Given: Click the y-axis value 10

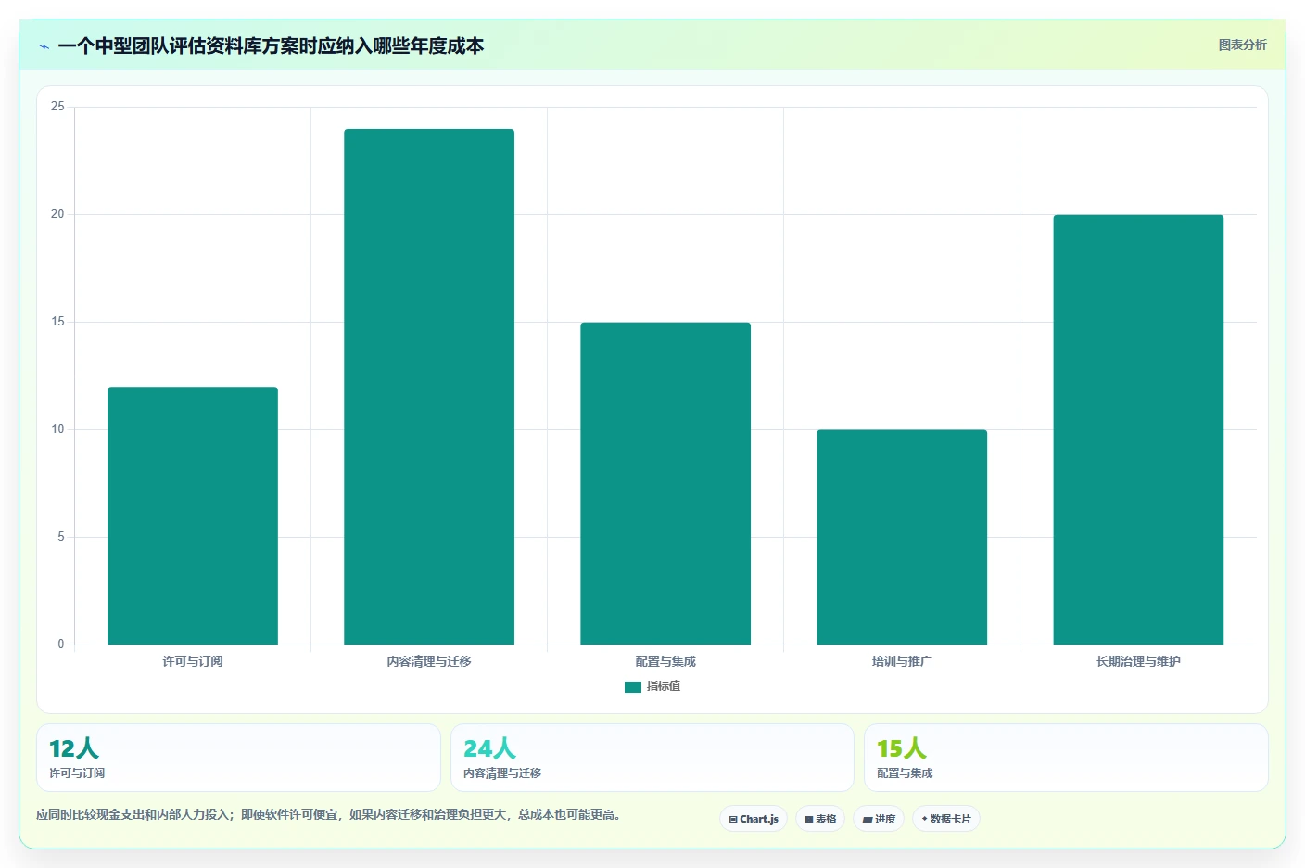Looking at the screenshot, I should coord(58,429).
